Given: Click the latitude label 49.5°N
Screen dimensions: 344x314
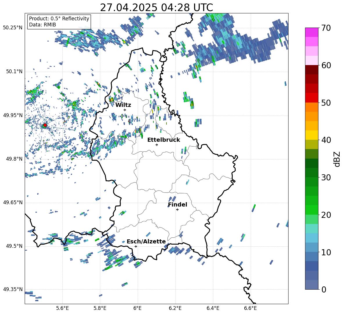Looking at the screenshot, I should [14, 246].
